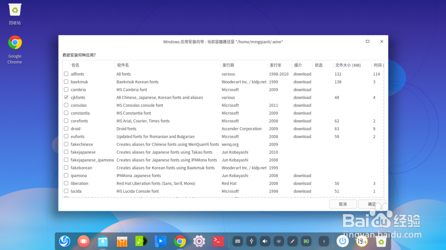
Task: Open the Deepin launcher icon in dock
Action: 65,241
